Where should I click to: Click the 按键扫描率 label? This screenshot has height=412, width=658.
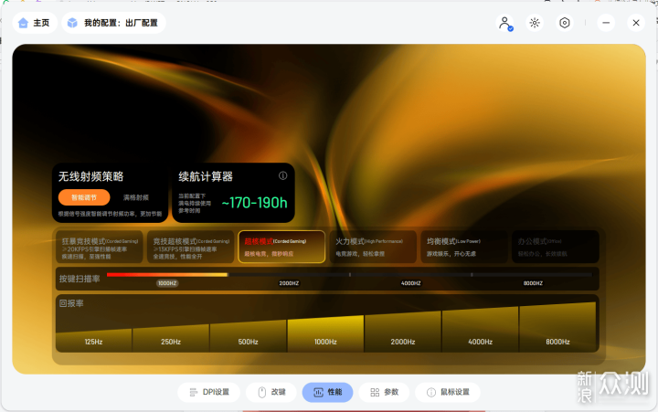tap(80, 279)
